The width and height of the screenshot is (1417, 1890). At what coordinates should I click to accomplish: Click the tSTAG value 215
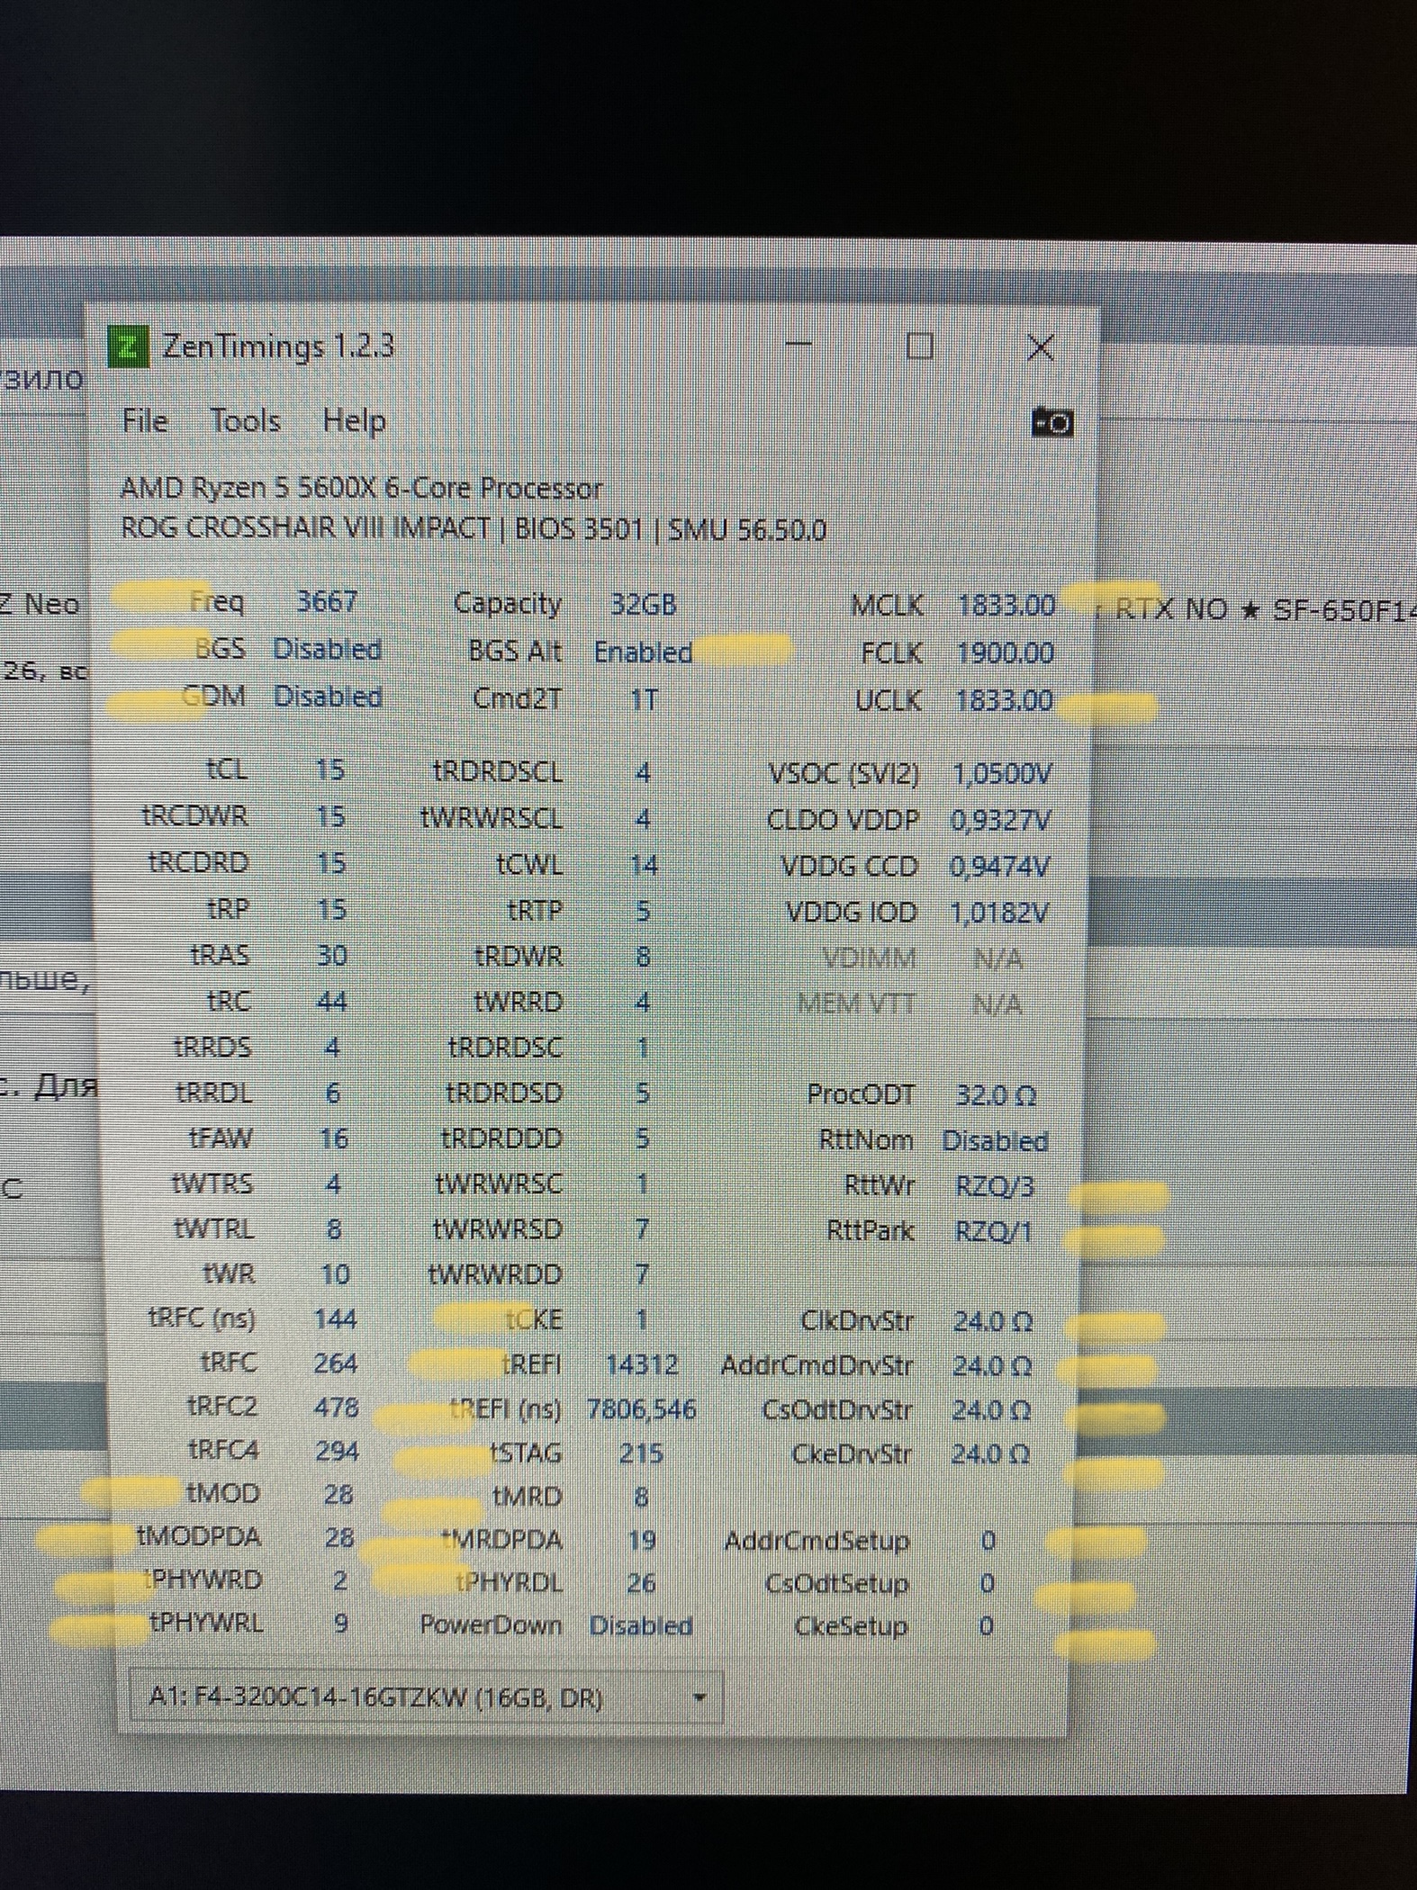point(642,1453)
